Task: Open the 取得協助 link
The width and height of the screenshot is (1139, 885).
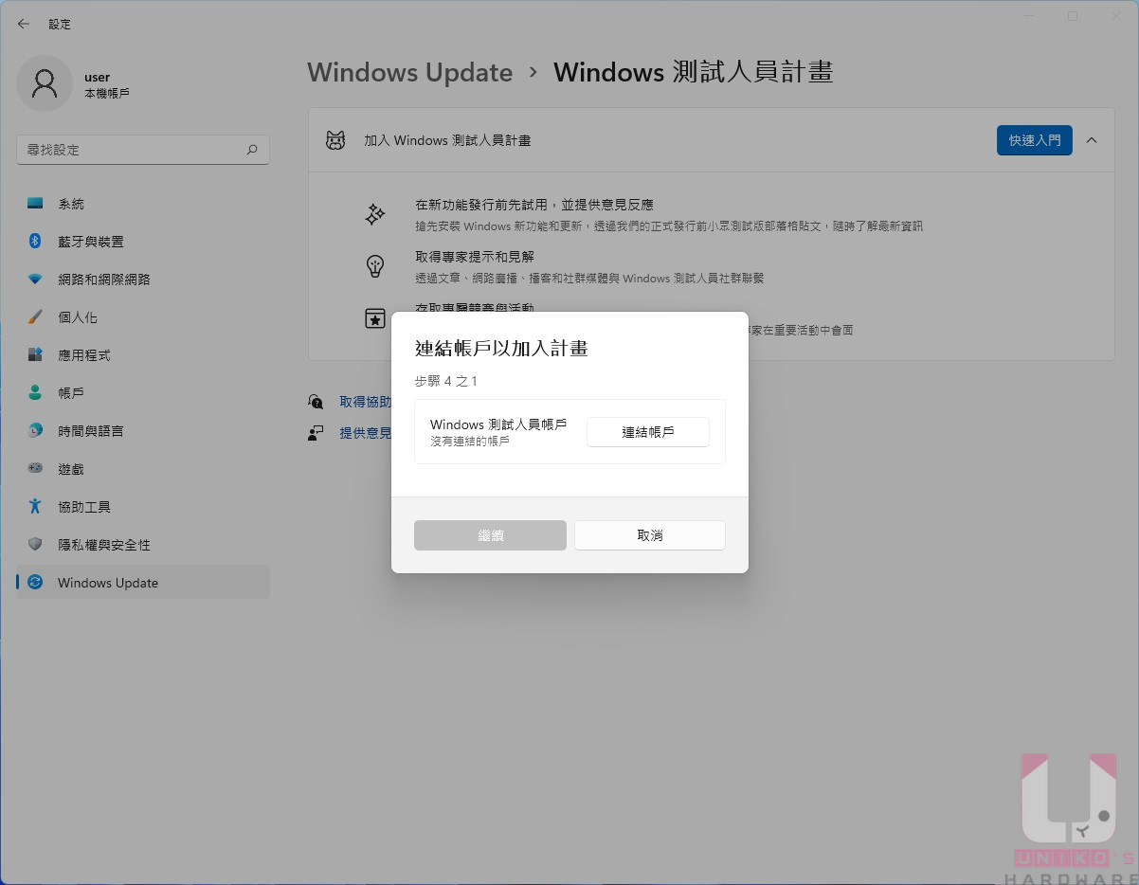Action: (365, 402)
